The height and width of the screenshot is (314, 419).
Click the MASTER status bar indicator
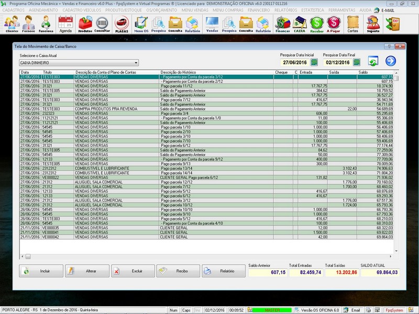(x=272, y=310)
